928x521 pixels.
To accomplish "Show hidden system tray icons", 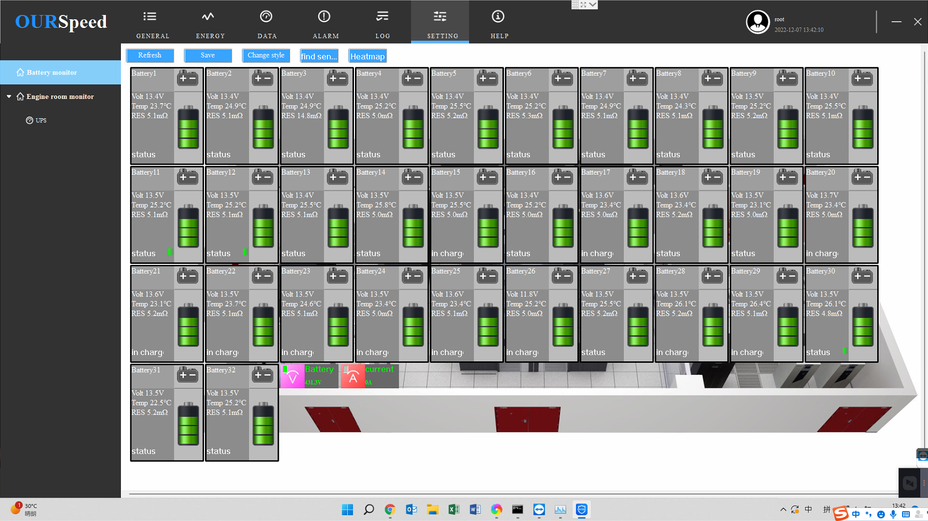I will (783, 510).
